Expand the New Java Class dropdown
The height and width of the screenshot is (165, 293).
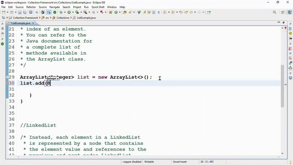pyautogui.click(x=119, y=12)
